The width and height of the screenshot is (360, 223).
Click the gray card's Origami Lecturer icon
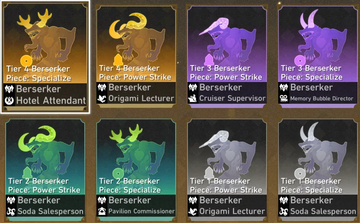coord(193,211)
